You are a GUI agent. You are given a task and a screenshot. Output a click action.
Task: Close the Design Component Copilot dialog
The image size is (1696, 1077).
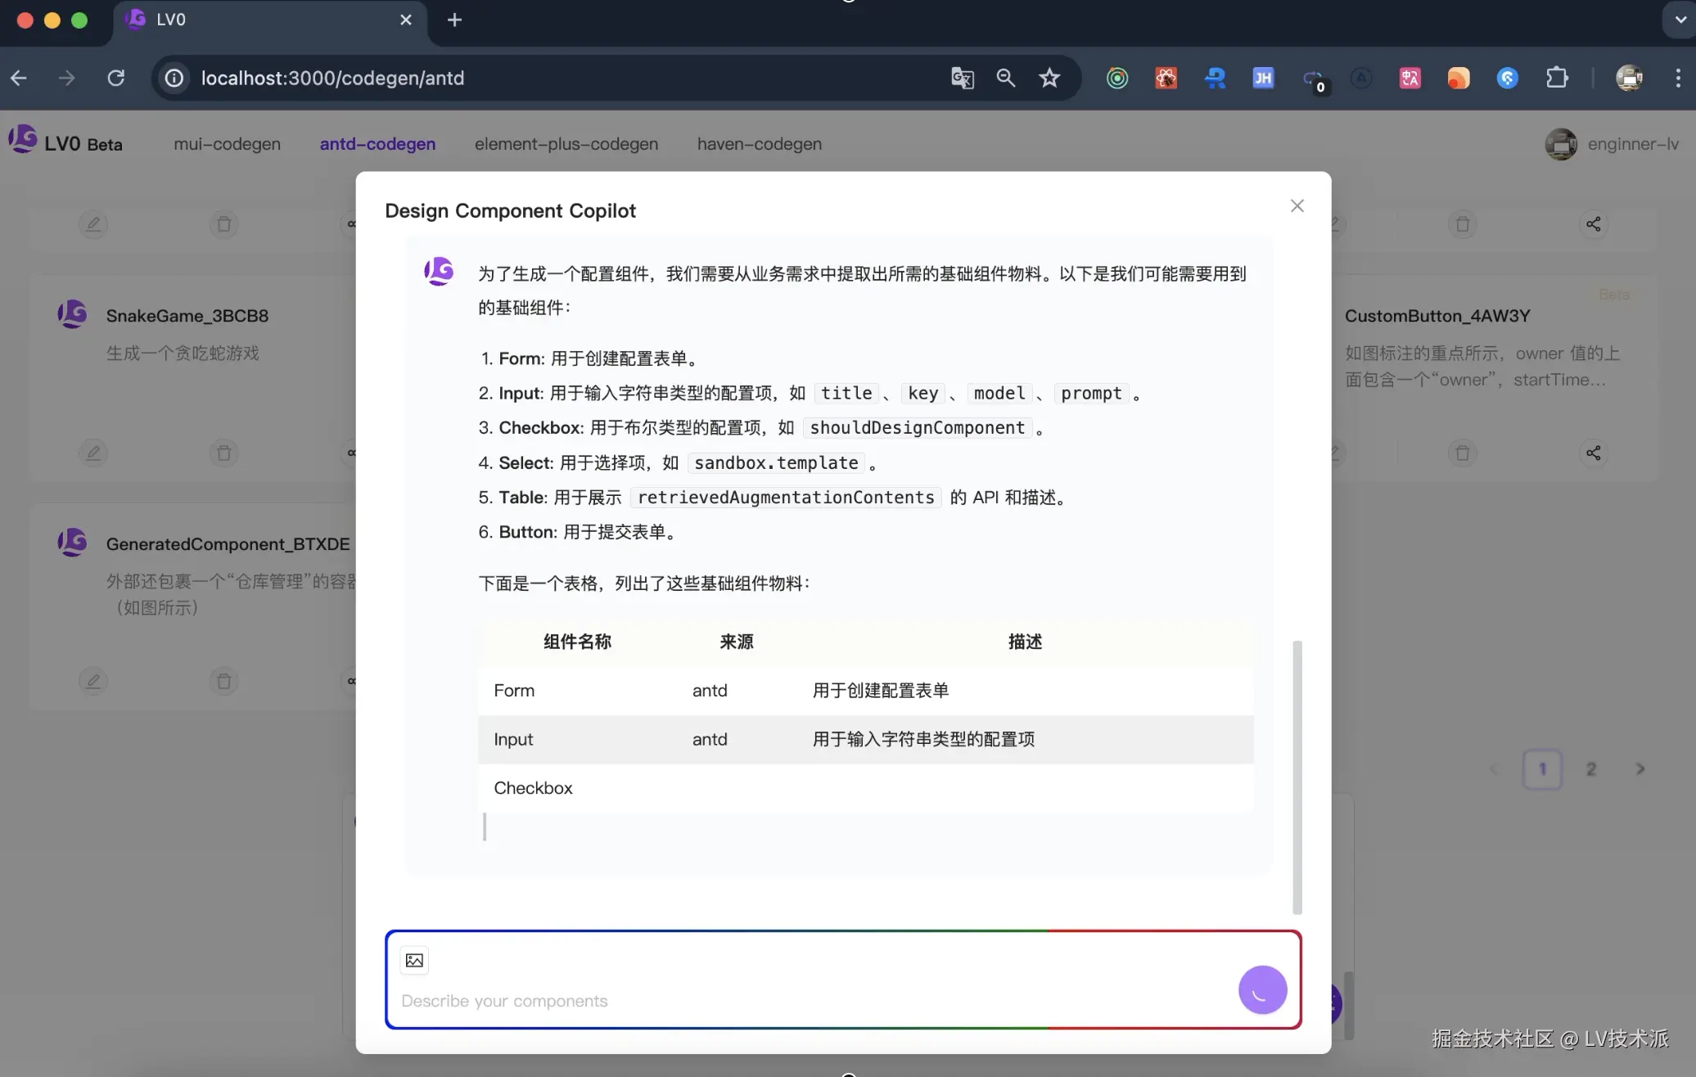point(1297,205)
